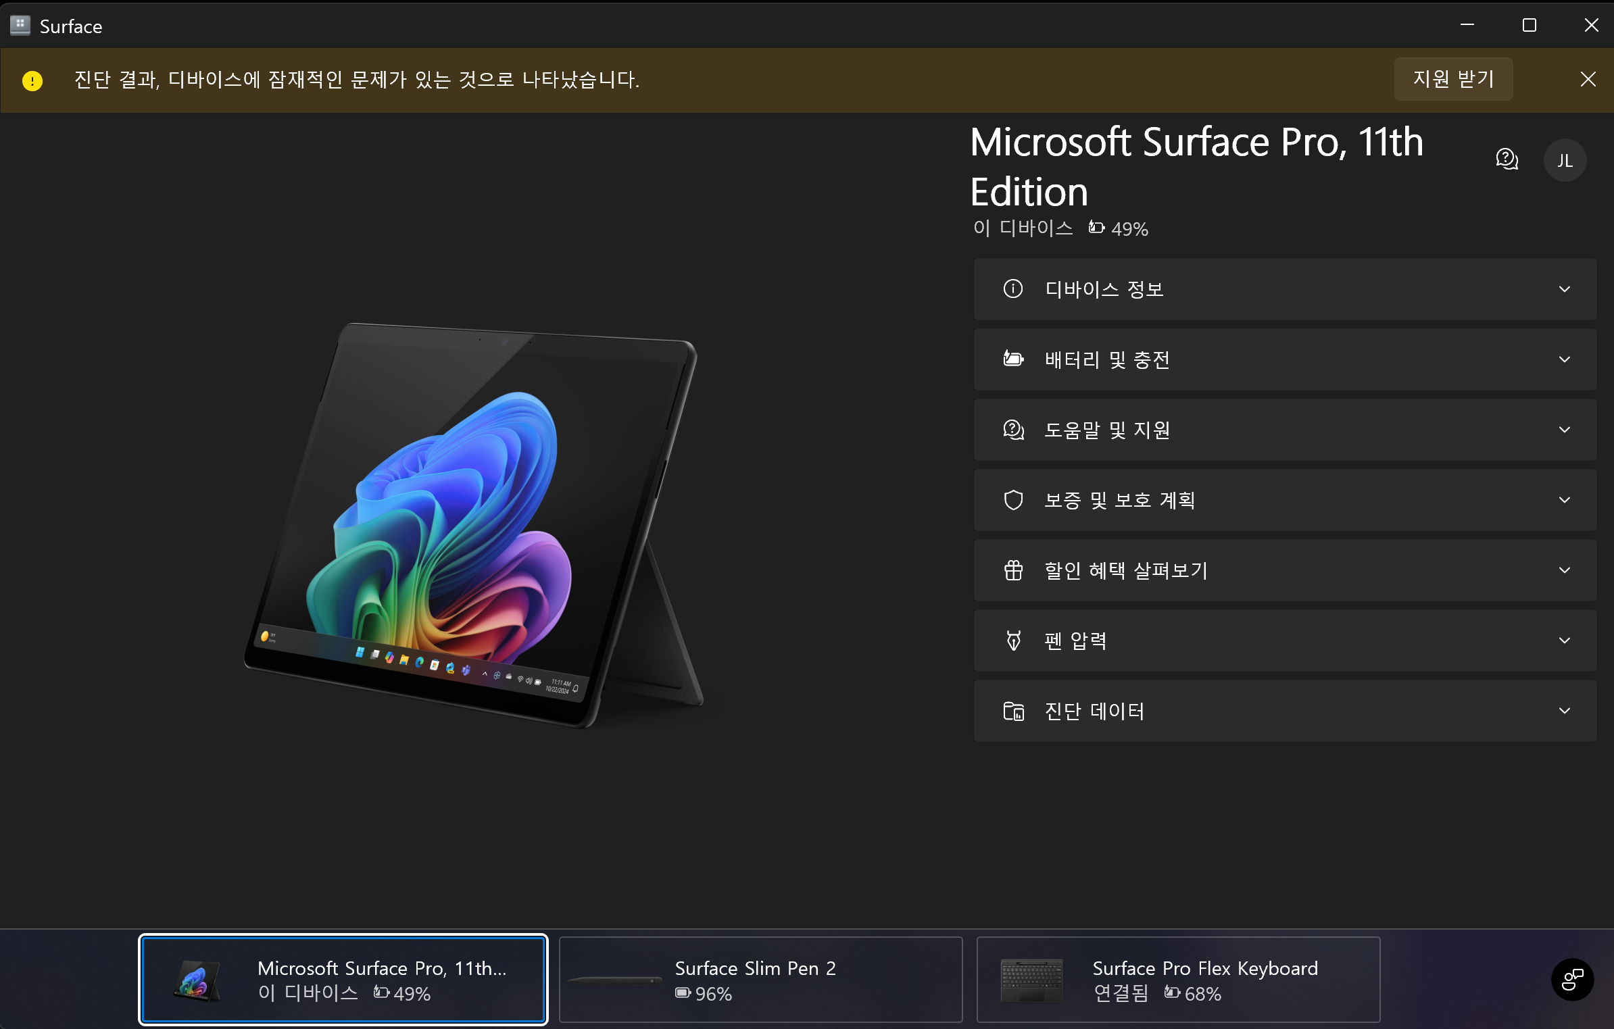Click the battery icon next to 49% under title
The height and width of the screenshot is (1029, 1614).
tap(1096, 228)
